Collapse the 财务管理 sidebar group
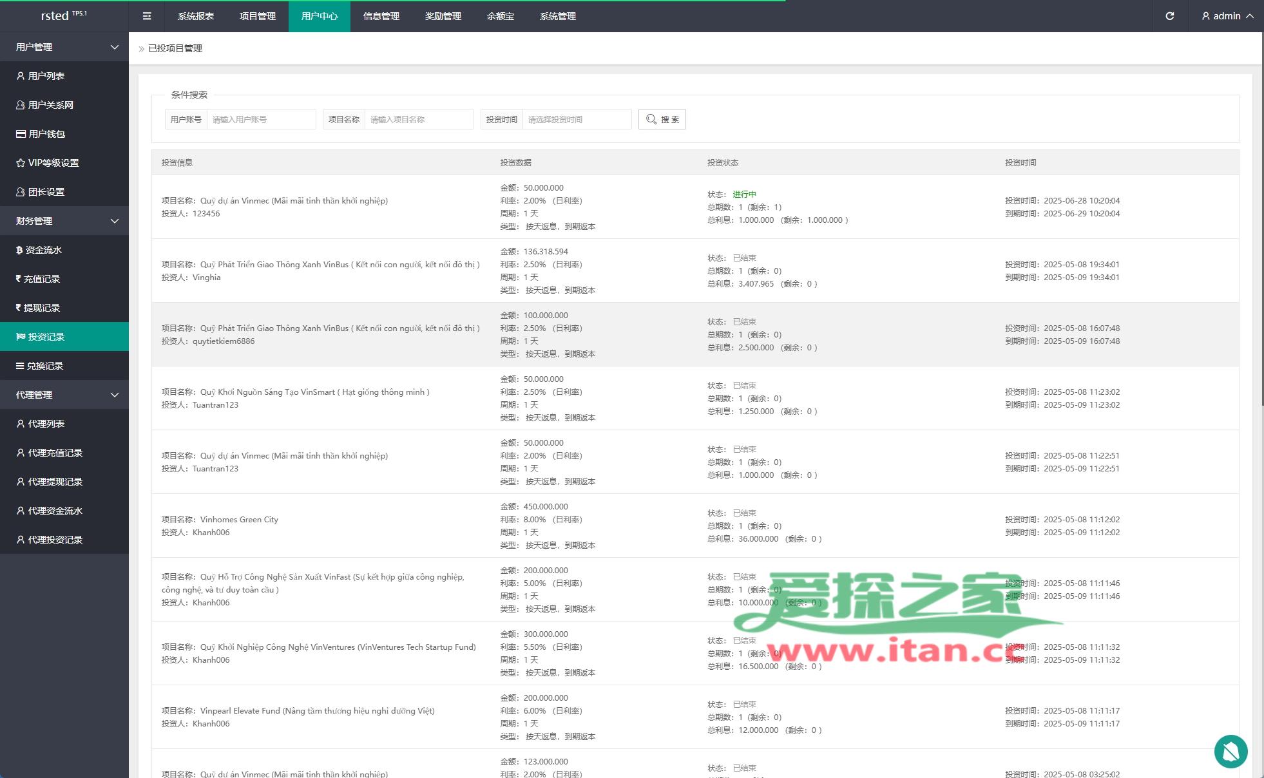The width and height of the screenshot is (1264, 778). point(64,221)
